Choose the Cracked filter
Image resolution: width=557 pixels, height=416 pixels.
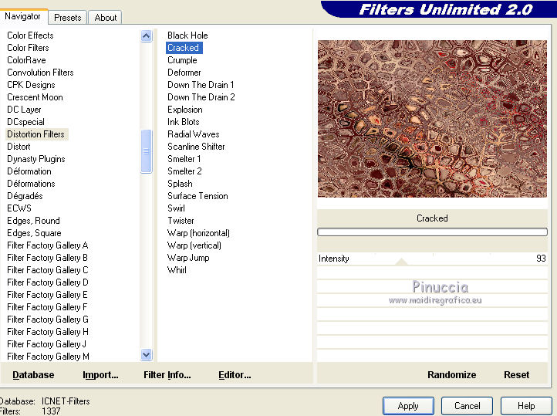click(184, 48)
